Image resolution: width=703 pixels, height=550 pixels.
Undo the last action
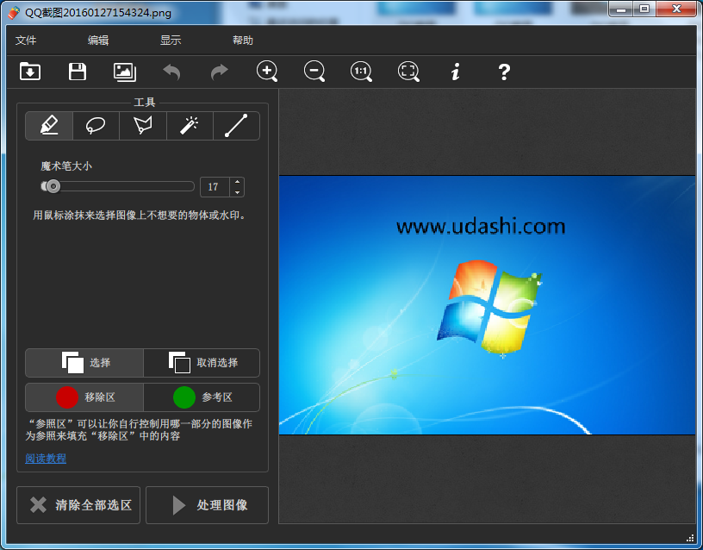tap(171, 72)
